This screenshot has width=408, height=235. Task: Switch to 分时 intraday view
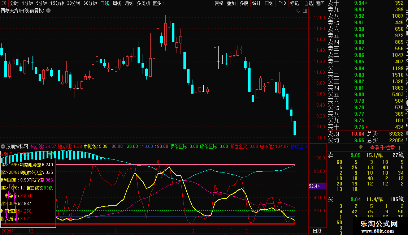click(14, 3)
